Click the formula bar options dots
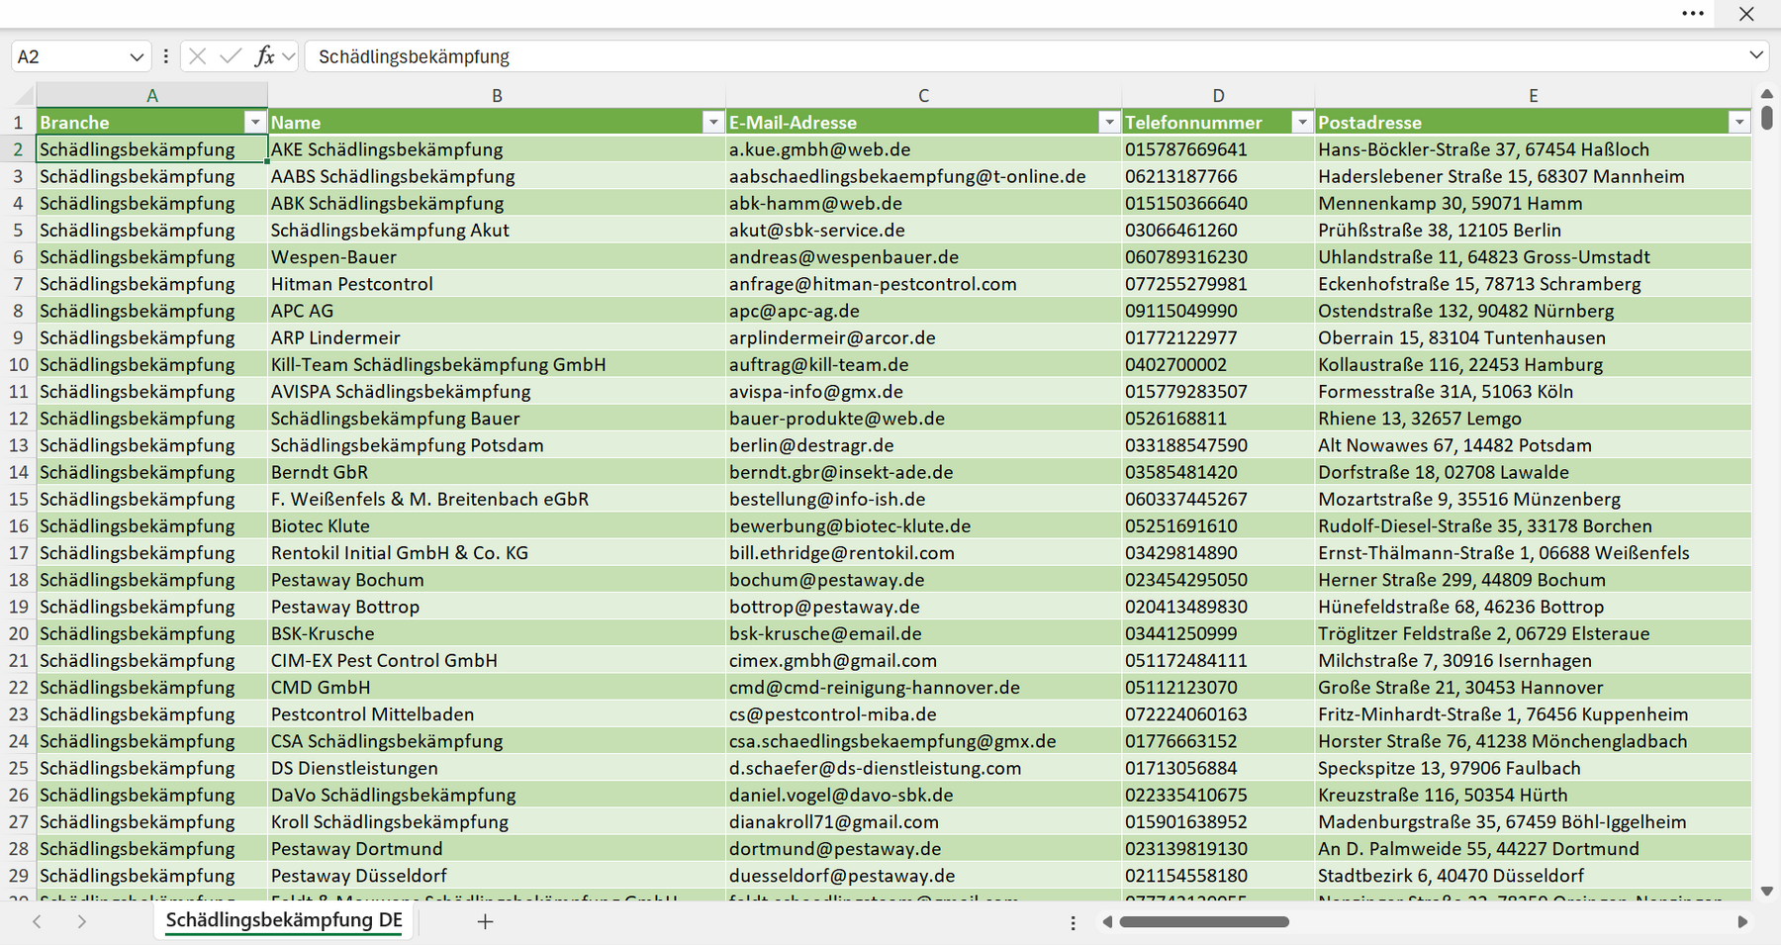 tap(165, 56)
